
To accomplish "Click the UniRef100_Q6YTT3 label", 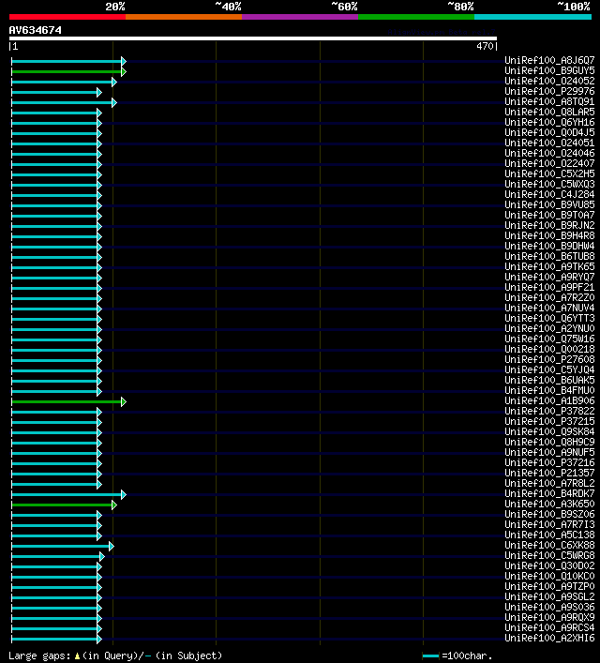I will pyautogui.click(x=549, y=318).
